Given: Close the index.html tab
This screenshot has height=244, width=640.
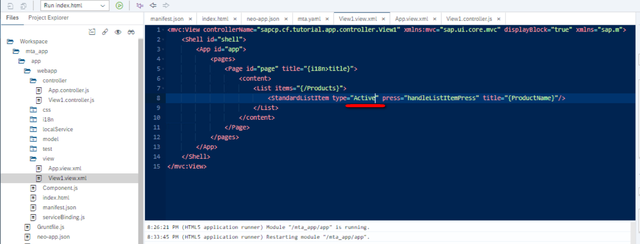Looking at the screenshot, I should pos(235,19).
